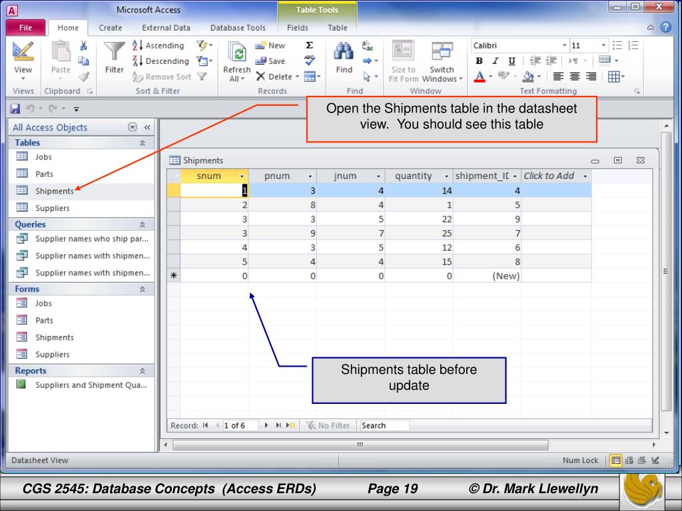Open All Access Objects dropdown menu
This screenshot has height=511, width=682.
click(x=133, y=127)
